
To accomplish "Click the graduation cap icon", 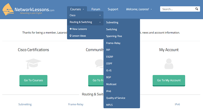I will pos(33,64).
